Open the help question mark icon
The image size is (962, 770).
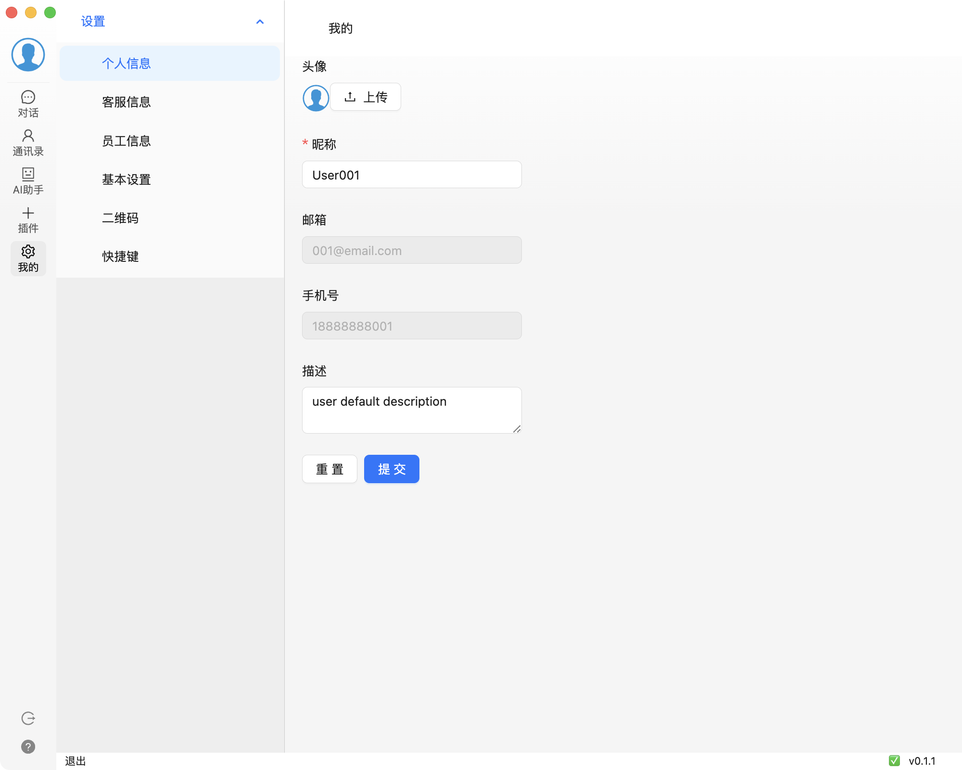[x=28, y=746]
